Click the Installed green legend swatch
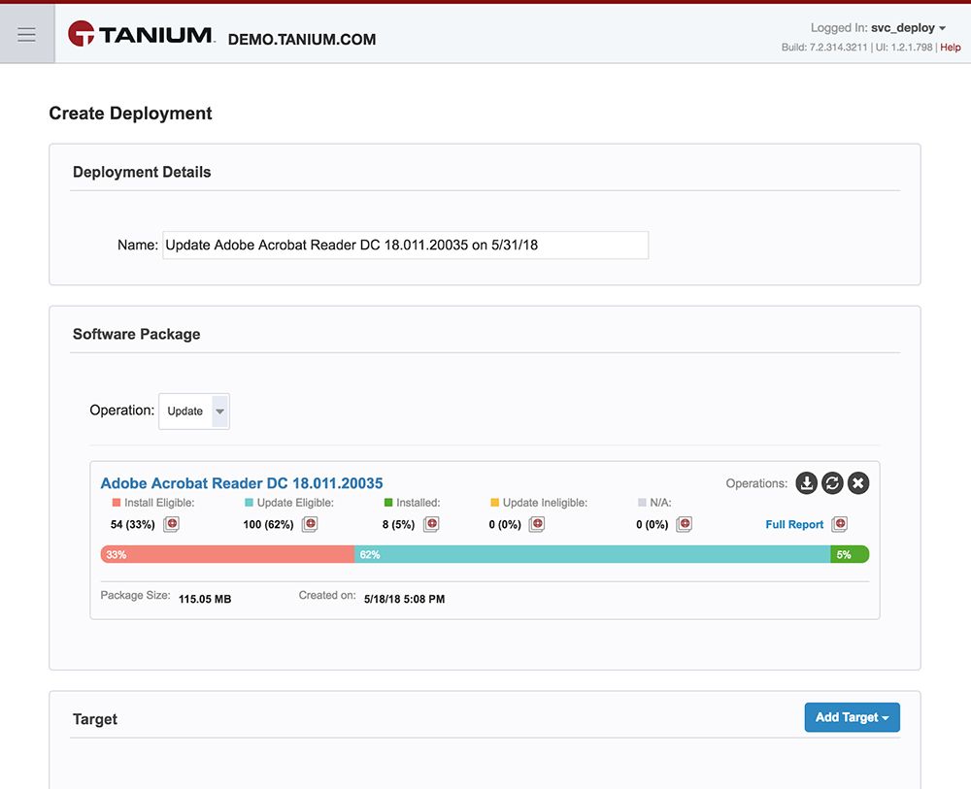 coord(388,503)
